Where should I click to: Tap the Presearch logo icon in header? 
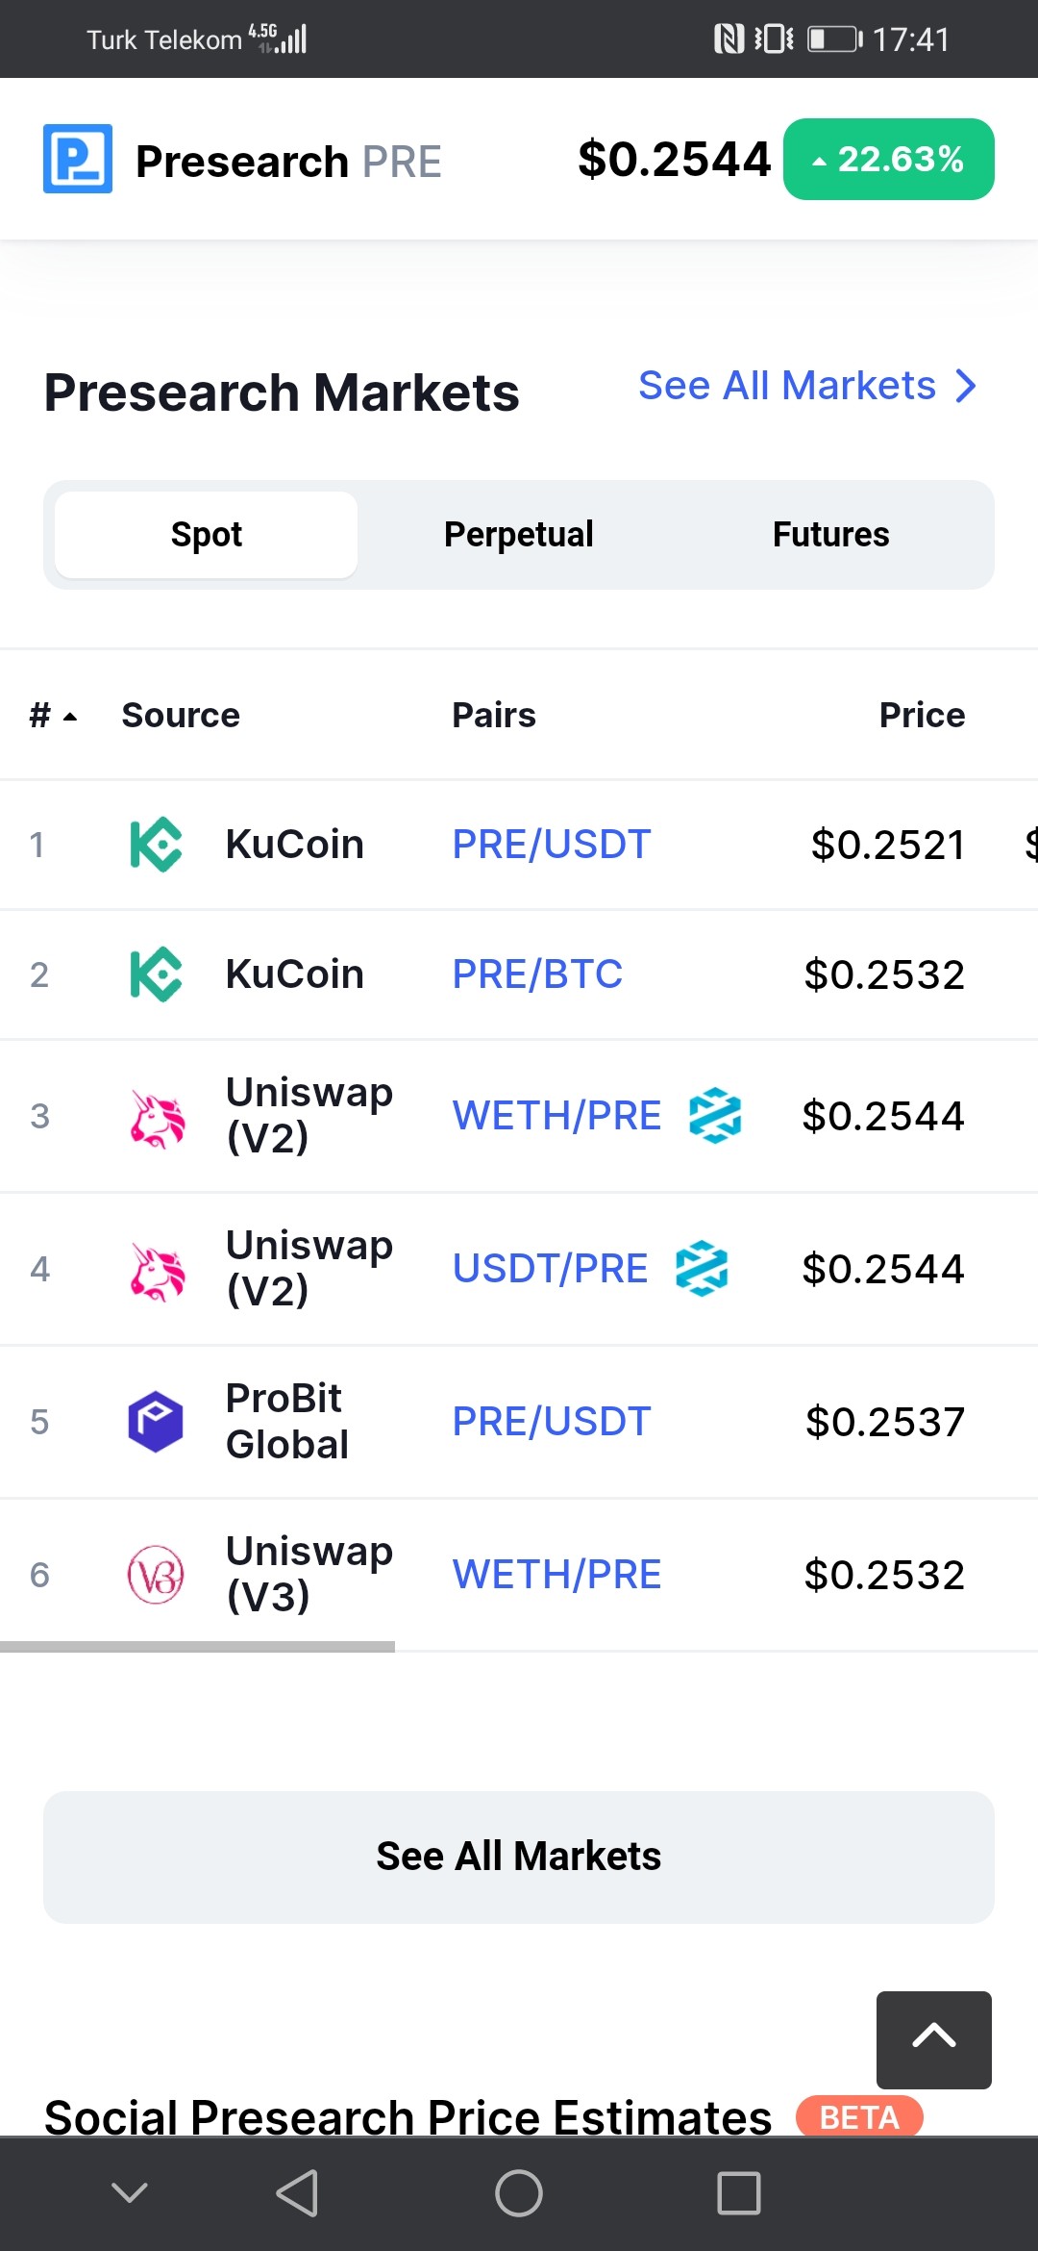(x=78, y=159)
